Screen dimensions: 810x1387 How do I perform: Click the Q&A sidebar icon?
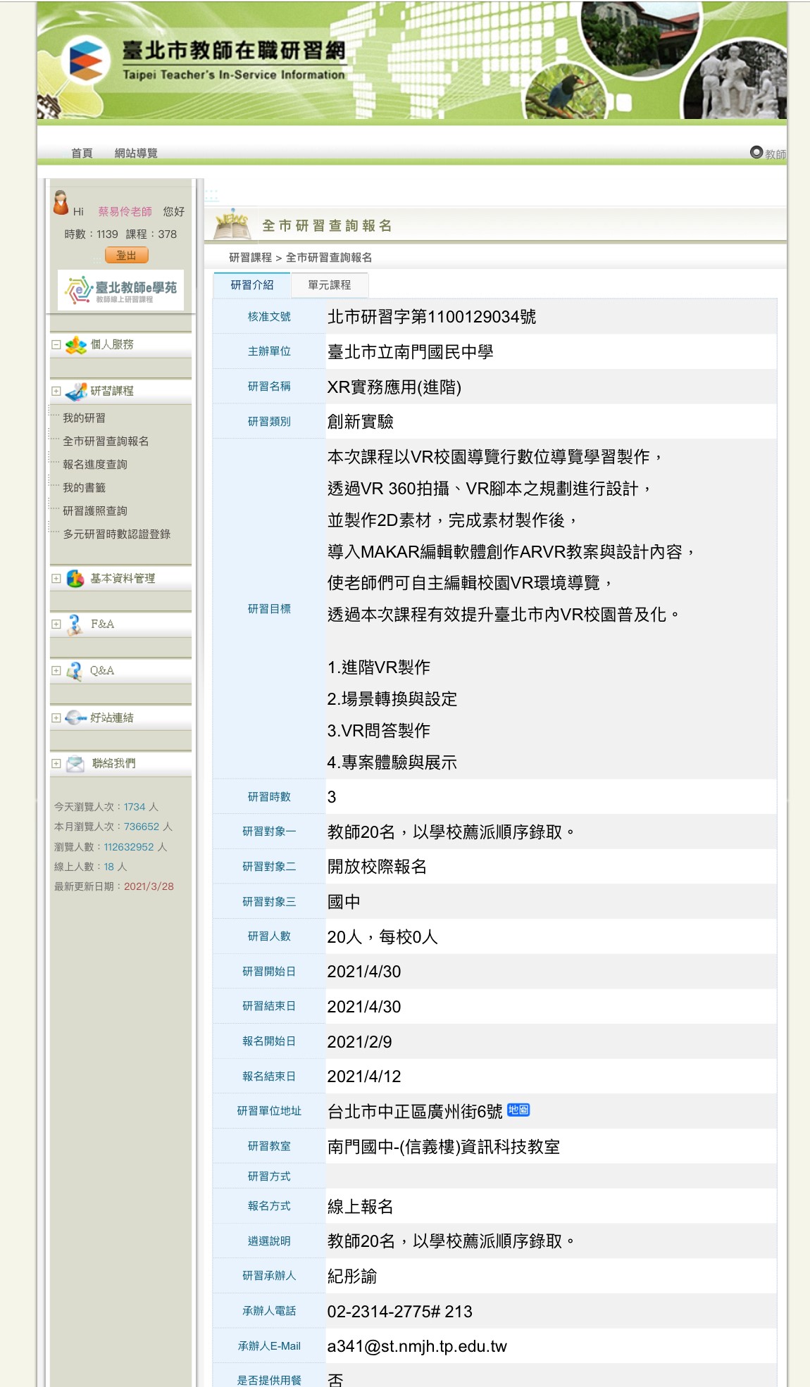coord(75,671)
